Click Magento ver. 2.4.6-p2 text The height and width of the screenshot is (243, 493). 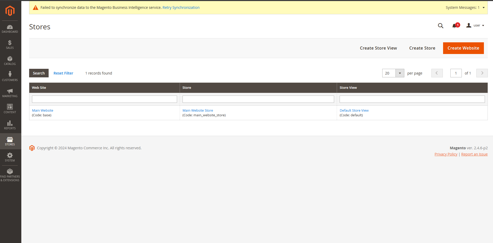click(x=469, y=148)
